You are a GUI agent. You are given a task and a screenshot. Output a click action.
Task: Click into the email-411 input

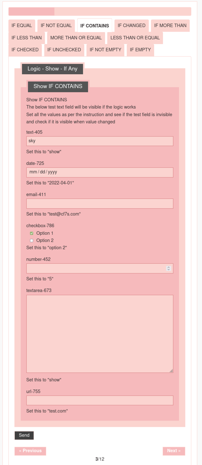[100, 204]
